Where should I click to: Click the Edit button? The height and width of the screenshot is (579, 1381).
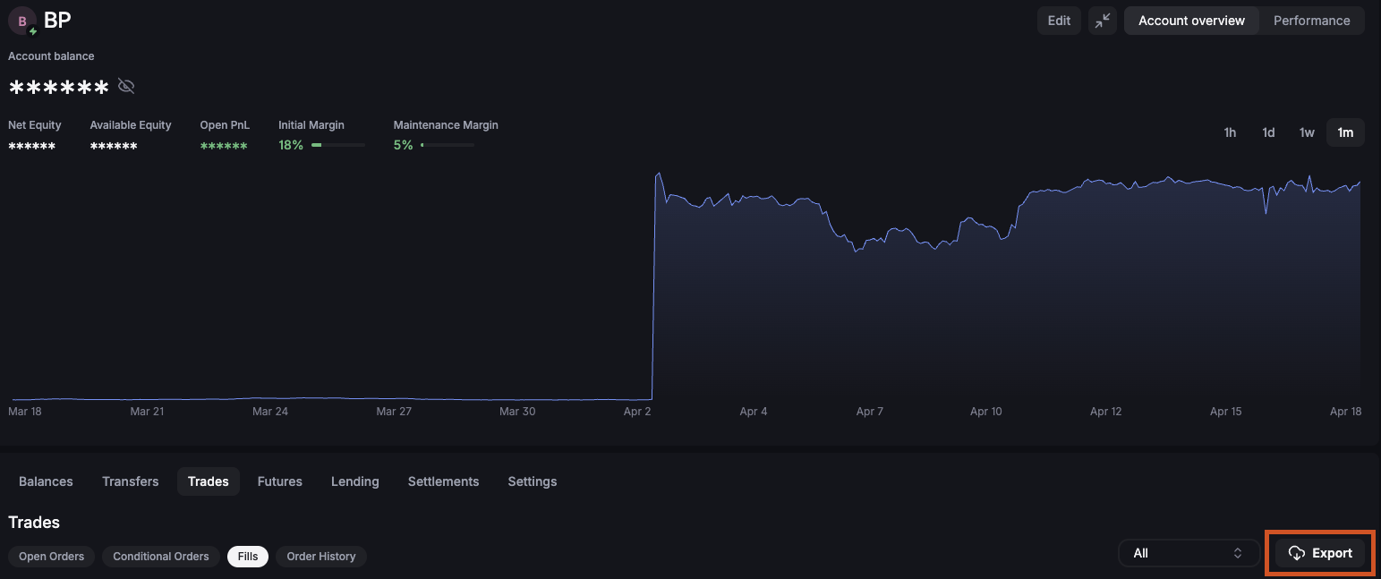point(1059,21)
